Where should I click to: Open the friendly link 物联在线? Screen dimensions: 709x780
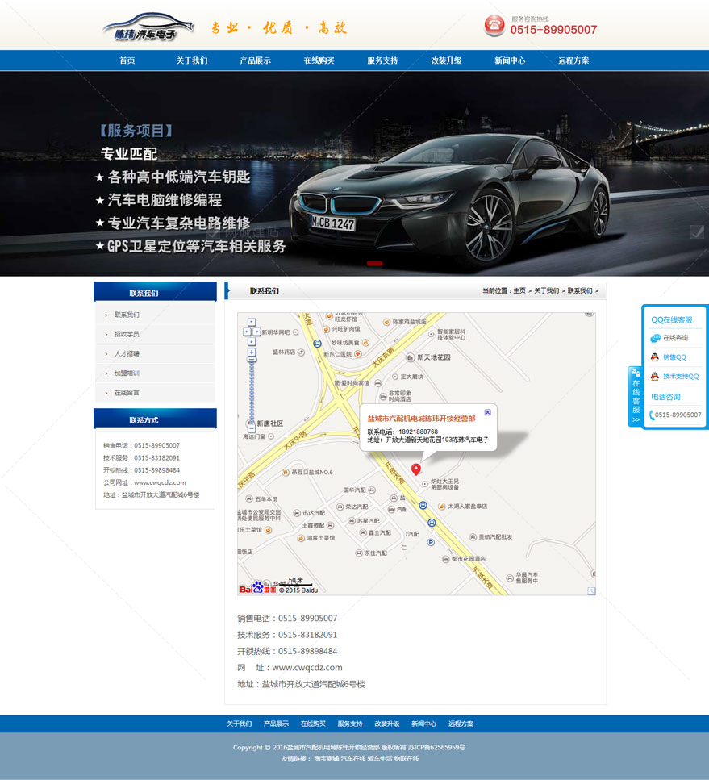[x=407, y=758]
